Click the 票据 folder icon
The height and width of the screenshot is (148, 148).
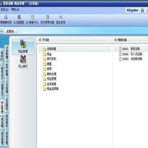[x=44, y=64]
